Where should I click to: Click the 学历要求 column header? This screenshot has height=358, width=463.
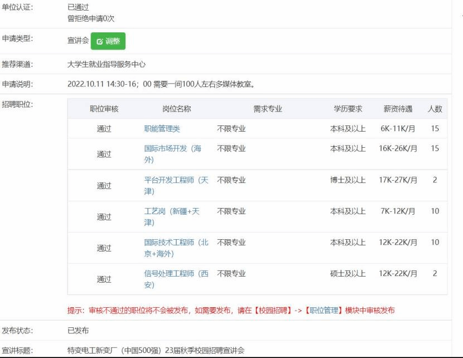click(348, 109)
